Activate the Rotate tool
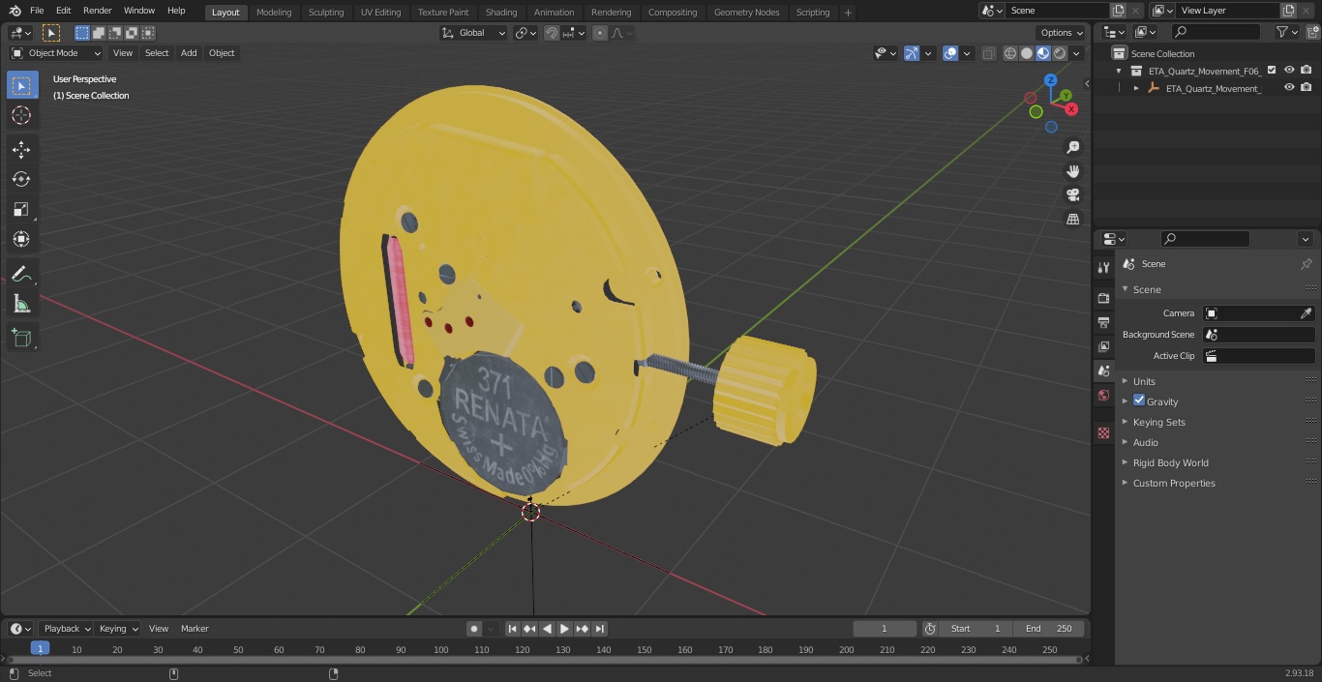This screenshot has height=682, width=1322. coord(21,179)
